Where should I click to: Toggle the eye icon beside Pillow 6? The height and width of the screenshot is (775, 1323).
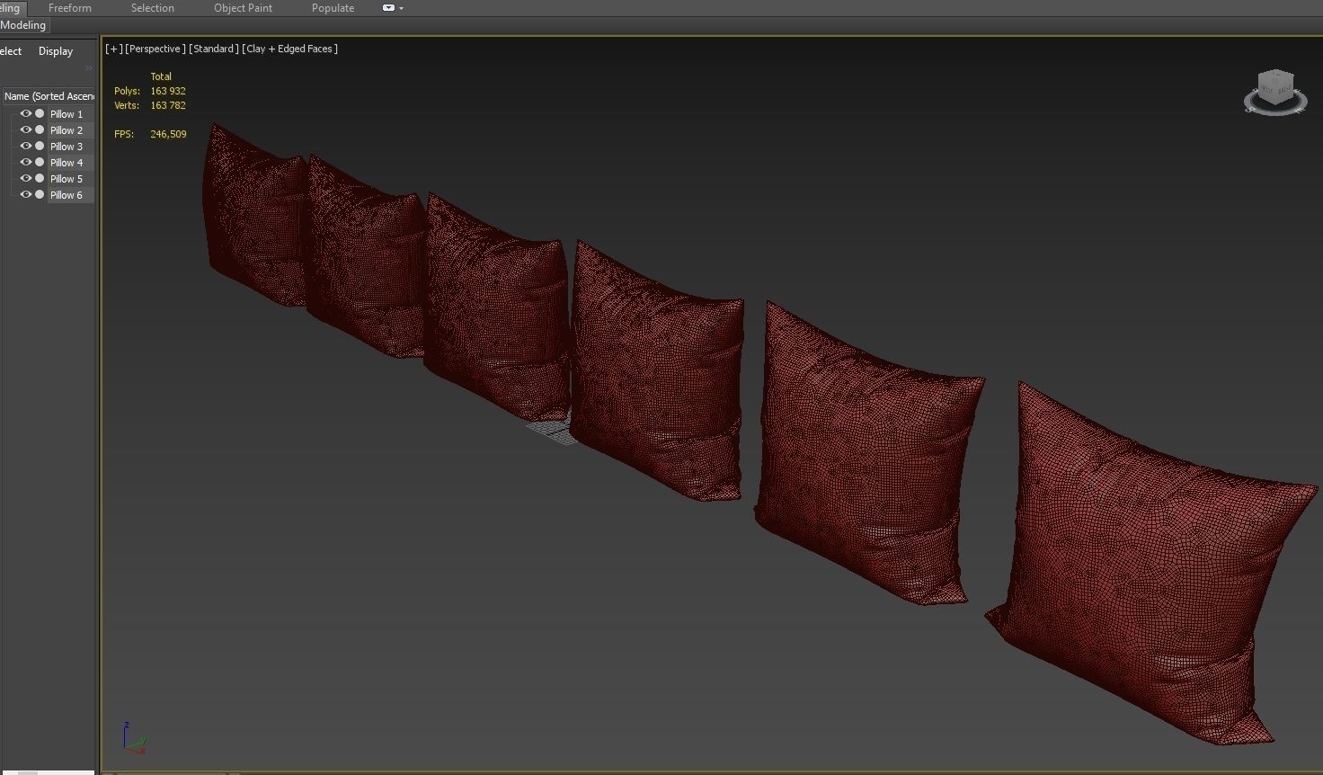click(25, 195)
